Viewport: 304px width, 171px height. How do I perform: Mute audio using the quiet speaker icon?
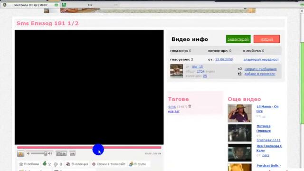tap(28, 153)
